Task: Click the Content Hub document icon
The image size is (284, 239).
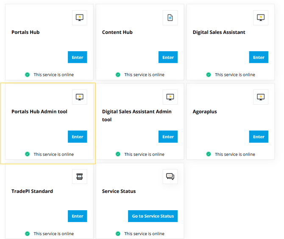Action: pos(170,18)
